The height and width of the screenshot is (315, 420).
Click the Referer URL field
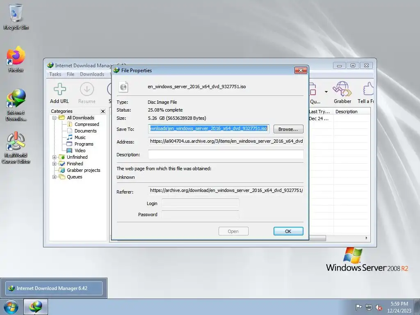click(226, 191)
